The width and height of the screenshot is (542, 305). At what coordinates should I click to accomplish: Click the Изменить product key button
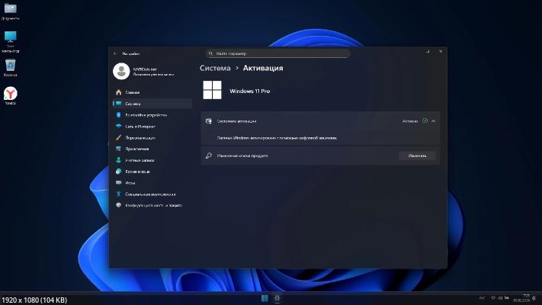417,156
